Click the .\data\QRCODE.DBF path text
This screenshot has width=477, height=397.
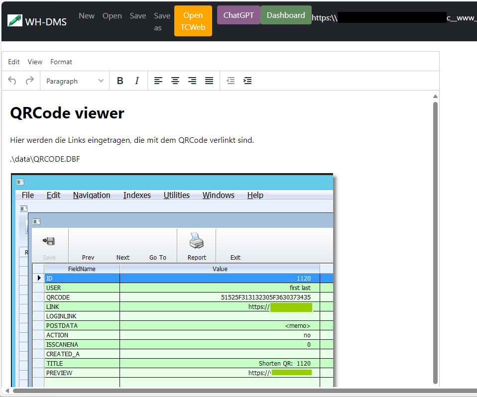45,159
